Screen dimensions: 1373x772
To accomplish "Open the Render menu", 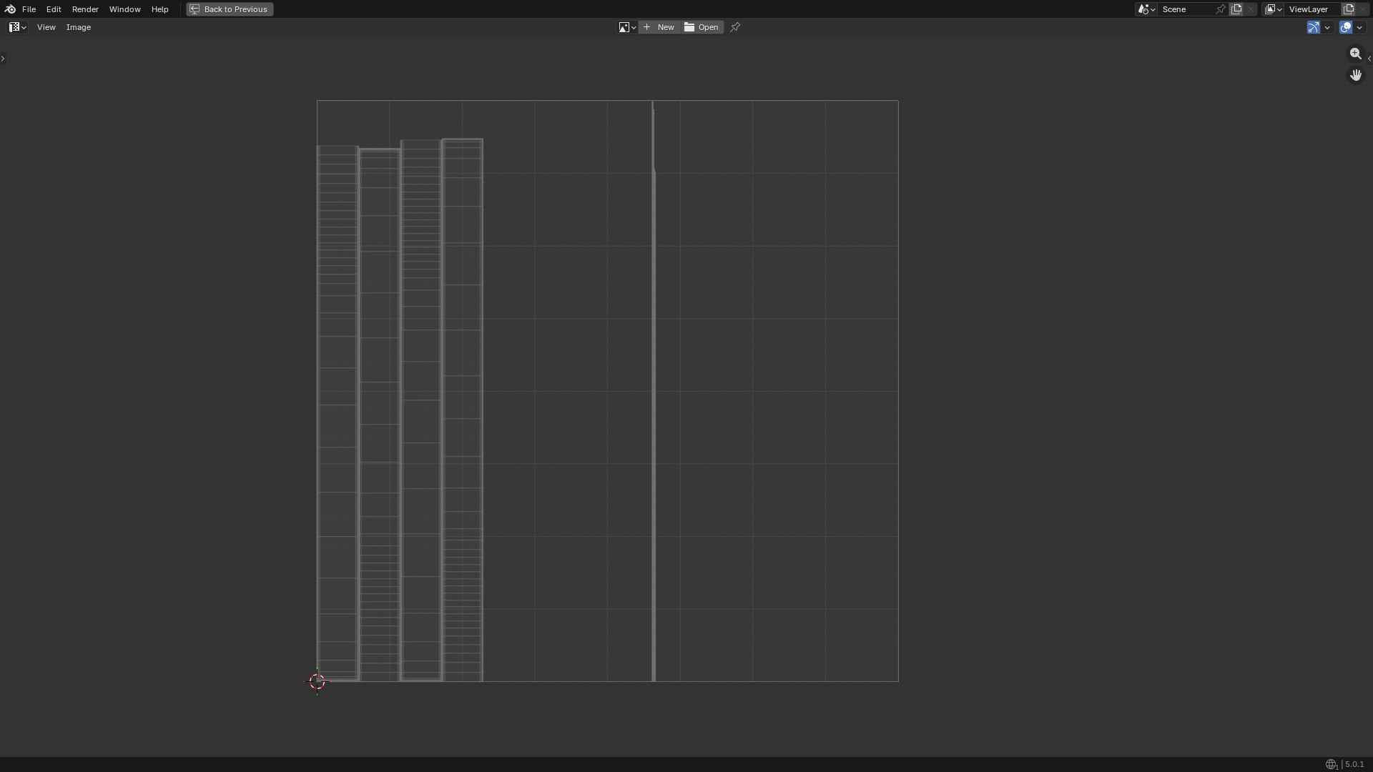I will [x=85, y=9].
